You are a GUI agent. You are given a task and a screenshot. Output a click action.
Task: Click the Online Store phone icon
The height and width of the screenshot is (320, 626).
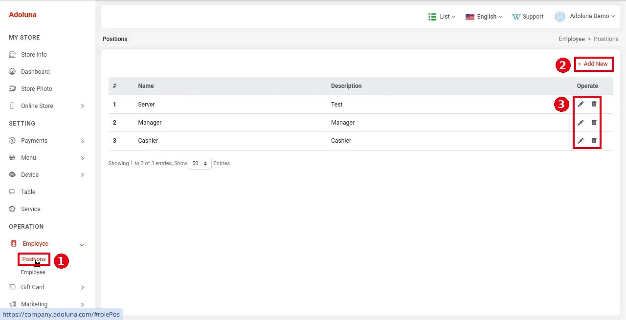12,106
